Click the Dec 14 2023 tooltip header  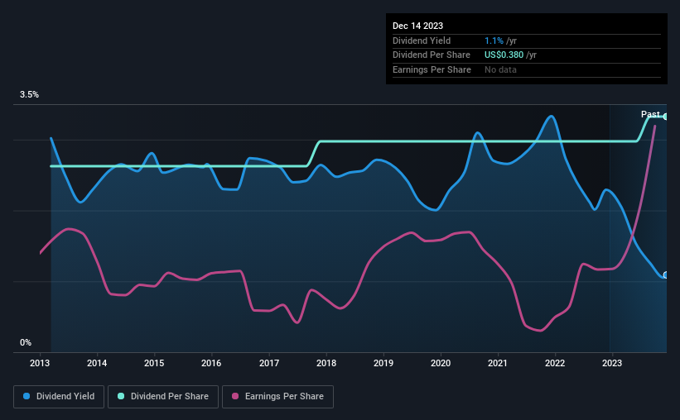pos(417,26)
